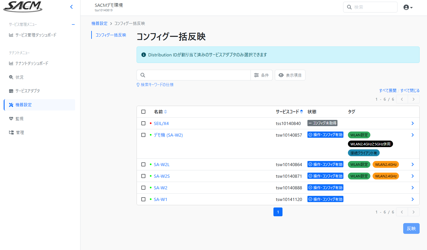Open サービス管理ダッシュボード menu item
The width and height of the screenshot is (427, 250).
[40, 35]
